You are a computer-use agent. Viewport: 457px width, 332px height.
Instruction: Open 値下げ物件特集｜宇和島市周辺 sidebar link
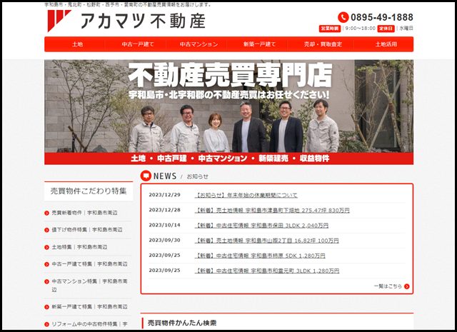tap(87, 230)
